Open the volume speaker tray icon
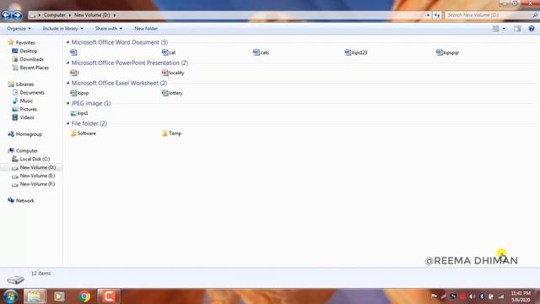540x304 pixels. click(x=472, y=296)
